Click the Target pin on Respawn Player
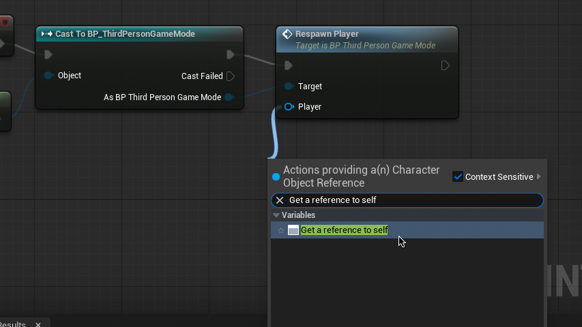Image resolution: width=582 pixels, height=327 pixels. click(x=289, y=87)
